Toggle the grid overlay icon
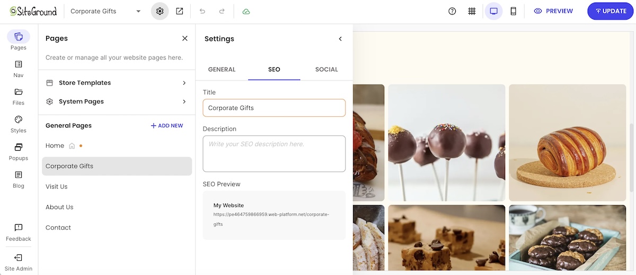The image size is (636, 275). click(x=472, y=11)
